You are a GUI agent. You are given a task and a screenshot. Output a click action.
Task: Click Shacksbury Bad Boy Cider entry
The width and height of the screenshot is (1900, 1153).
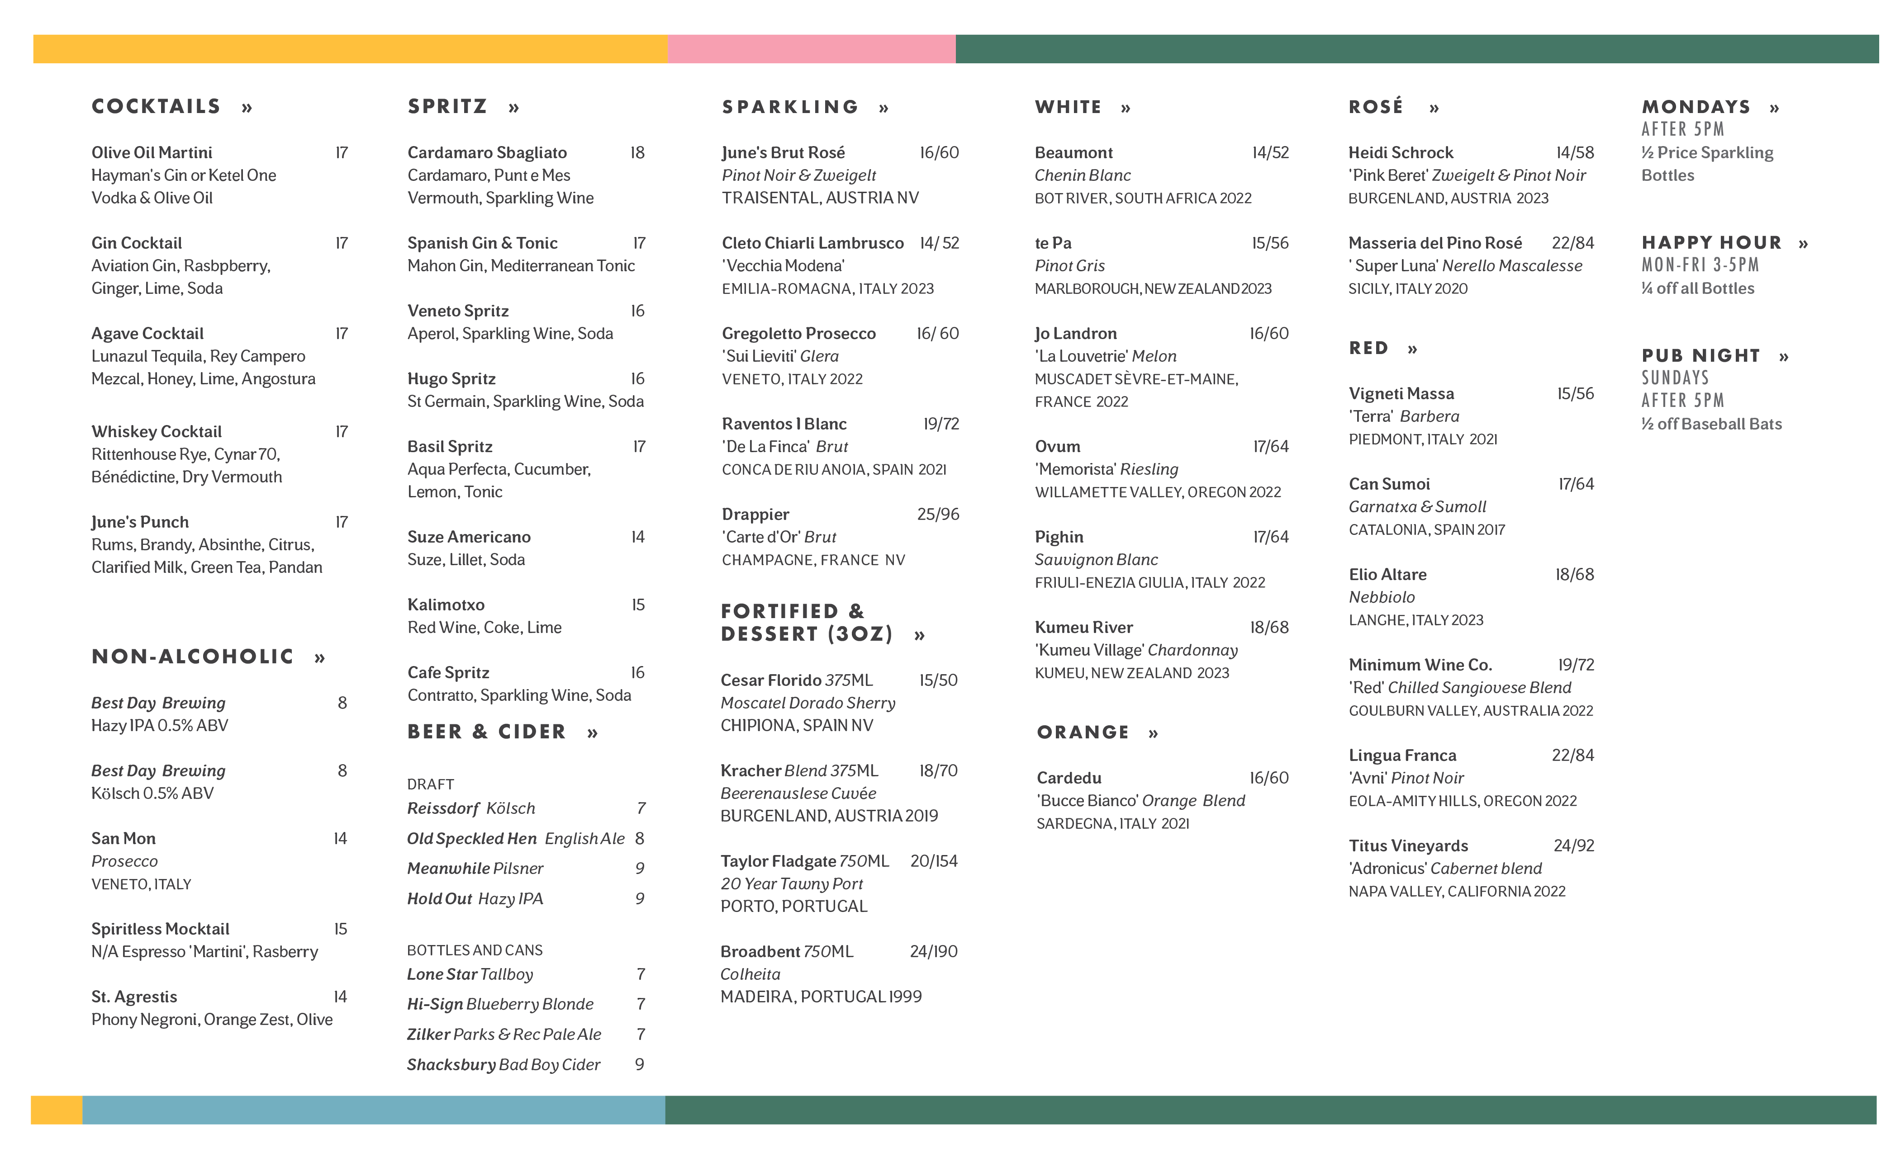point(503,1064)
